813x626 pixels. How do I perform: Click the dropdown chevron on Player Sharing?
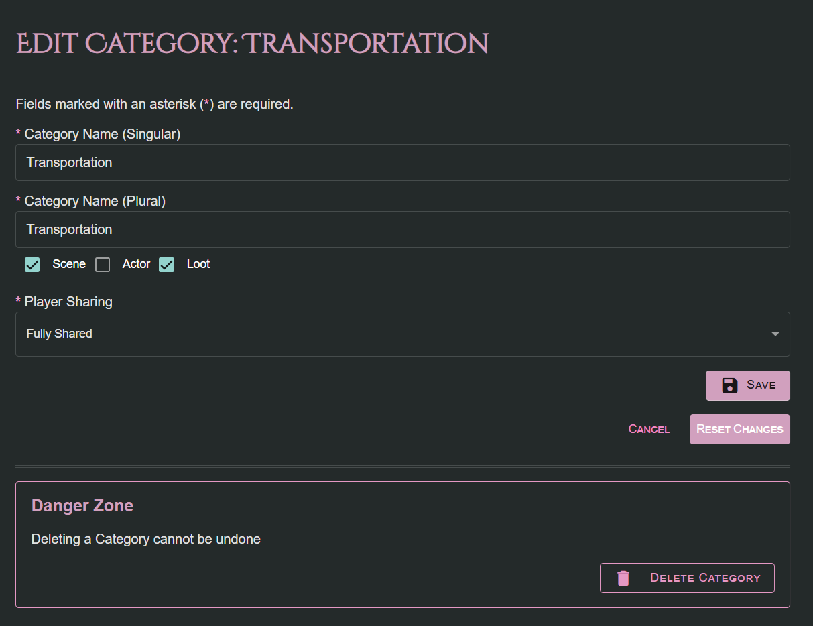click(775, 334)
